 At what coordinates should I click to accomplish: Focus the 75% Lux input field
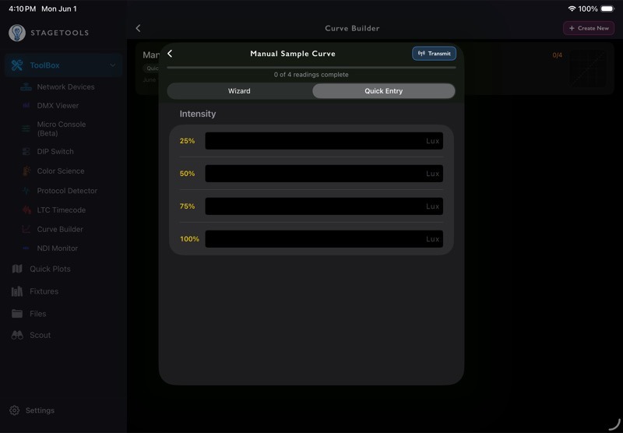point(324,206)
